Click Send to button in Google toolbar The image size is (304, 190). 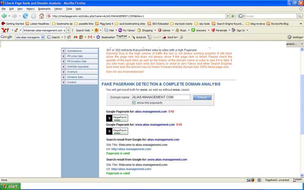coord(170,37)
